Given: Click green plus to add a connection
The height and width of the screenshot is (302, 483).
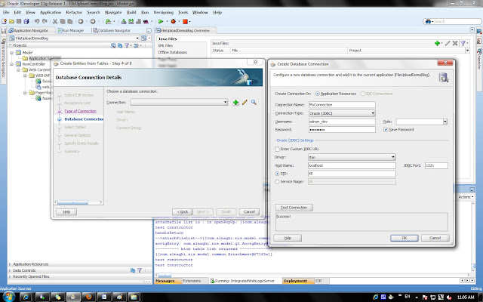Looking at the screenshot, I should click(x=235, y=103).
